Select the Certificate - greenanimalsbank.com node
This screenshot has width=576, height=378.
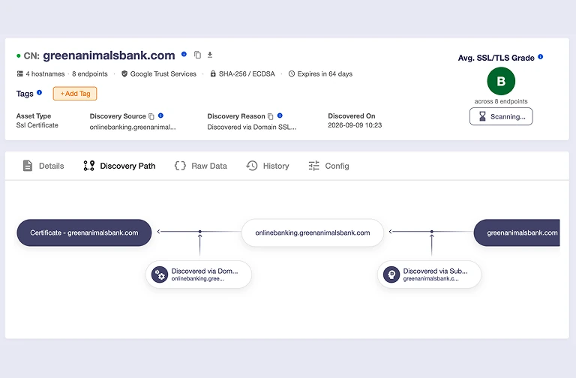84,233
